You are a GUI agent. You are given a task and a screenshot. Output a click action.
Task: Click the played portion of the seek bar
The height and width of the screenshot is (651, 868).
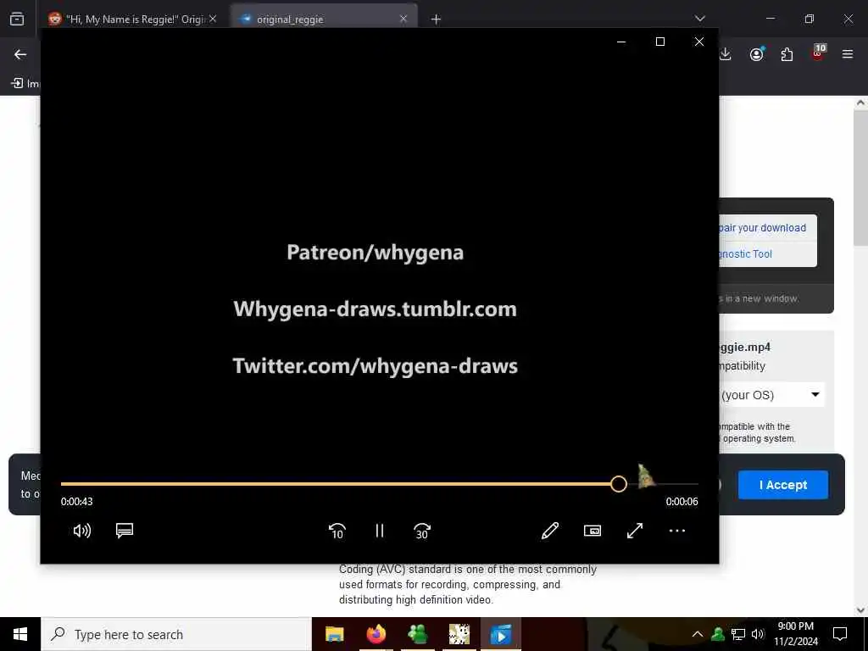coord(336,484)
